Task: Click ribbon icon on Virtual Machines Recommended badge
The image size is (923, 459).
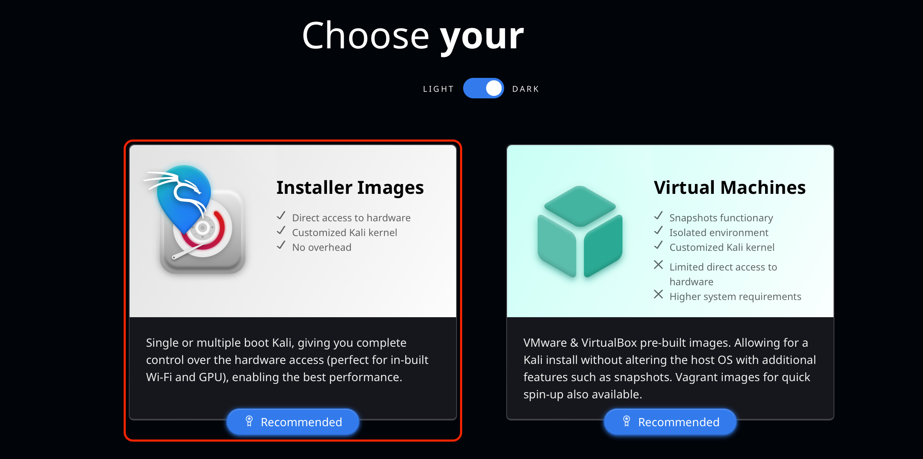Action: coord(626,421)
